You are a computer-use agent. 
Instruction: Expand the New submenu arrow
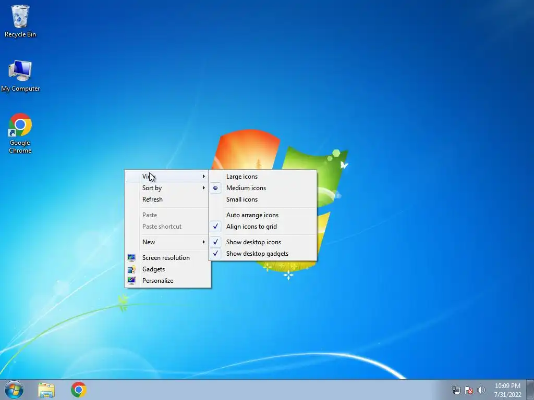[204, 242]
